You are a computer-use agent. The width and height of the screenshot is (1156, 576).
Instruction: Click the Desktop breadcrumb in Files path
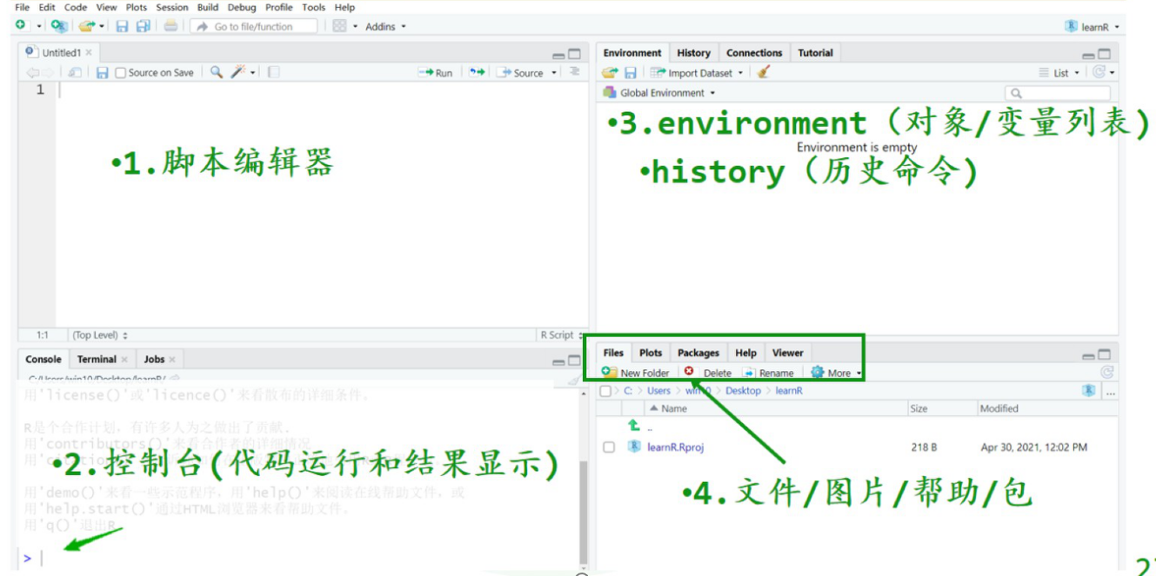(x=743, y=391)
